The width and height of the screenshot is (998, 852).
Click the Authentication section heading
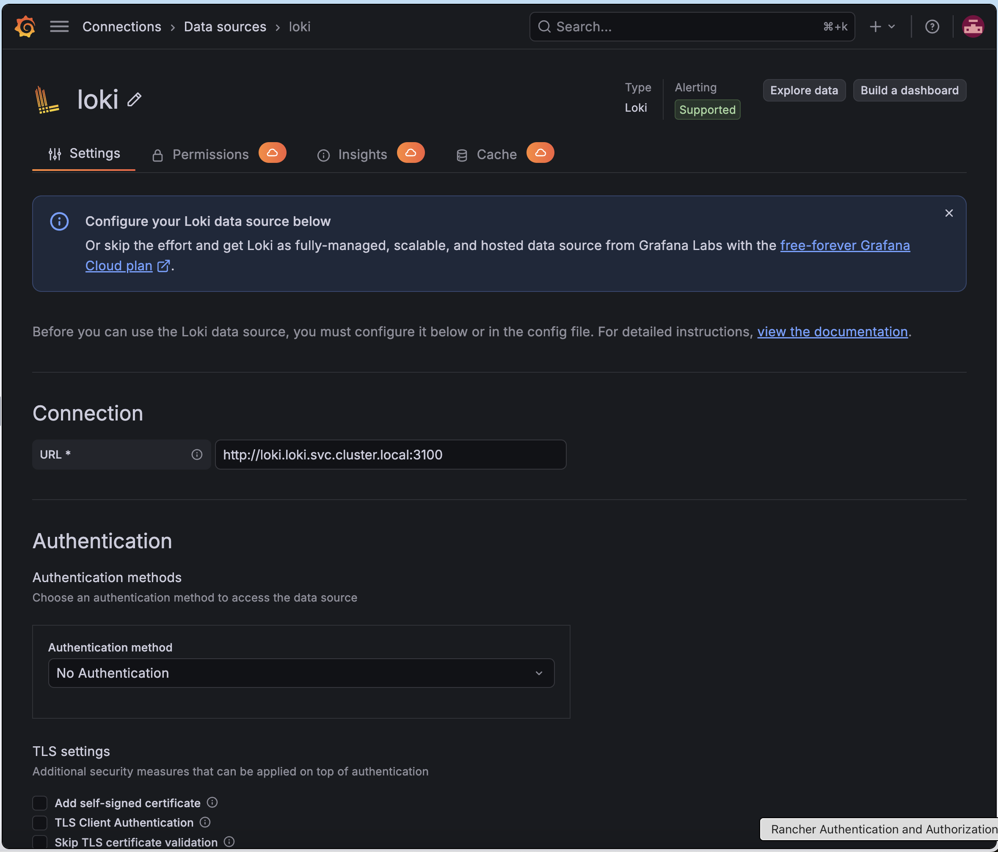[102, 541]
